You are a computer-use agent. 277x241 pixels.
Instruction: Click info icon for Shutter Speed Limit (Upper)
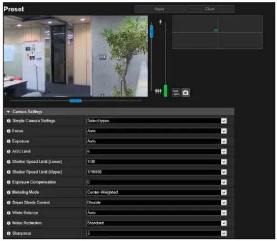click(9, 172)
